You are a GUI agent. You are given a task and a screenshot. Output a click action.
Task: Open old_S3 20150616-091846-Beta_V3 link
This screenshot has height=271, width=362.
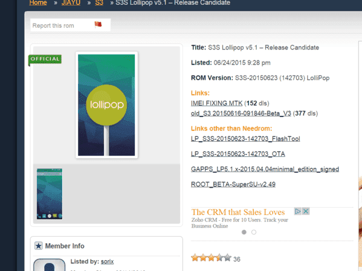click(x=241, y=113)
